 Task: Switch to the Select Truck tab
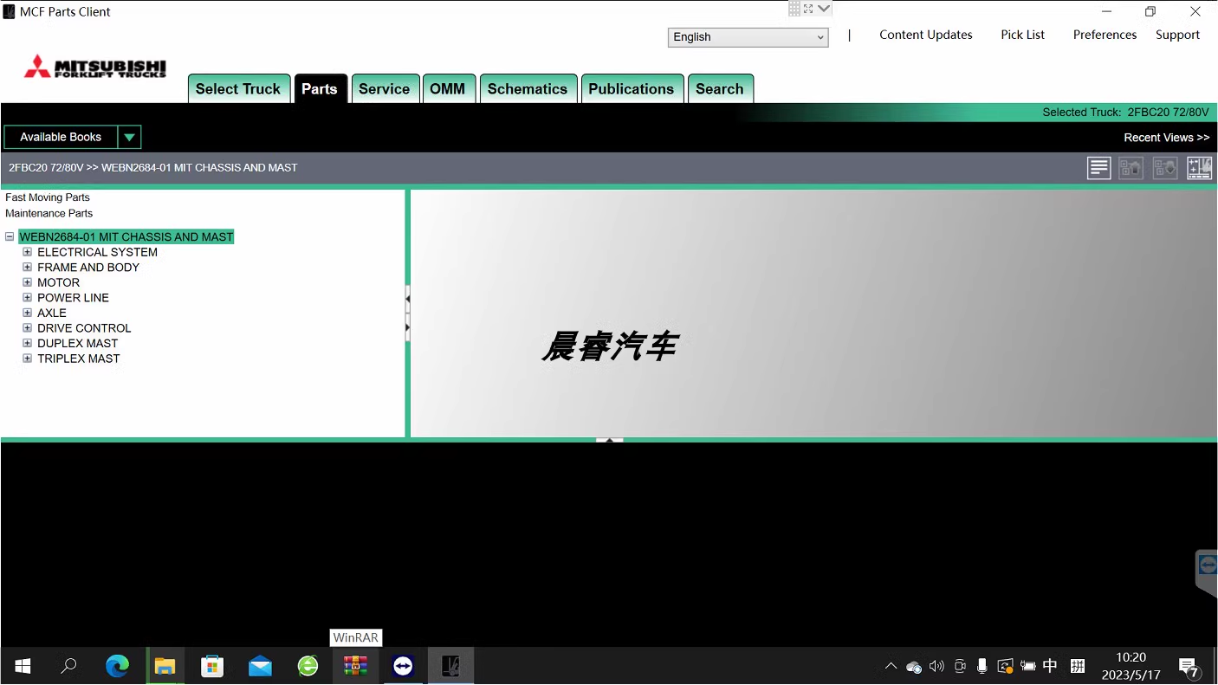pyautogui.click(x=238, y=88)
